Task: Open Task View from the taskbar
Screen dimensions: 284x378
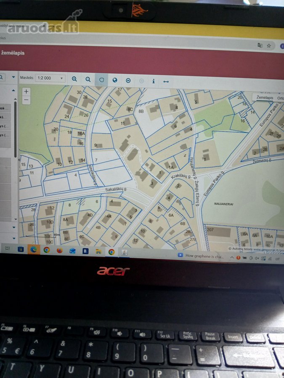Action: click(x=8, y=248)
